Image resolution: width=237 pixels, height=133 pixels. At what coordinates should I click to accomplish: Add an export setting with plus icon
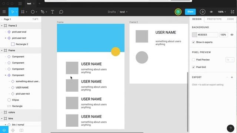point(232,77)
